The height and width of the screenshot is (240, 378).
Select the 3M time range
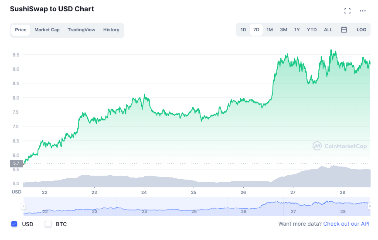[x=283, y=30]
